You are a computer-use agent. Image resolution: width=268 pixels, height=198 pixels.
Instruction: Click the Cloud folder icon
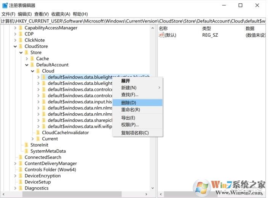click(x=38, y=71)
